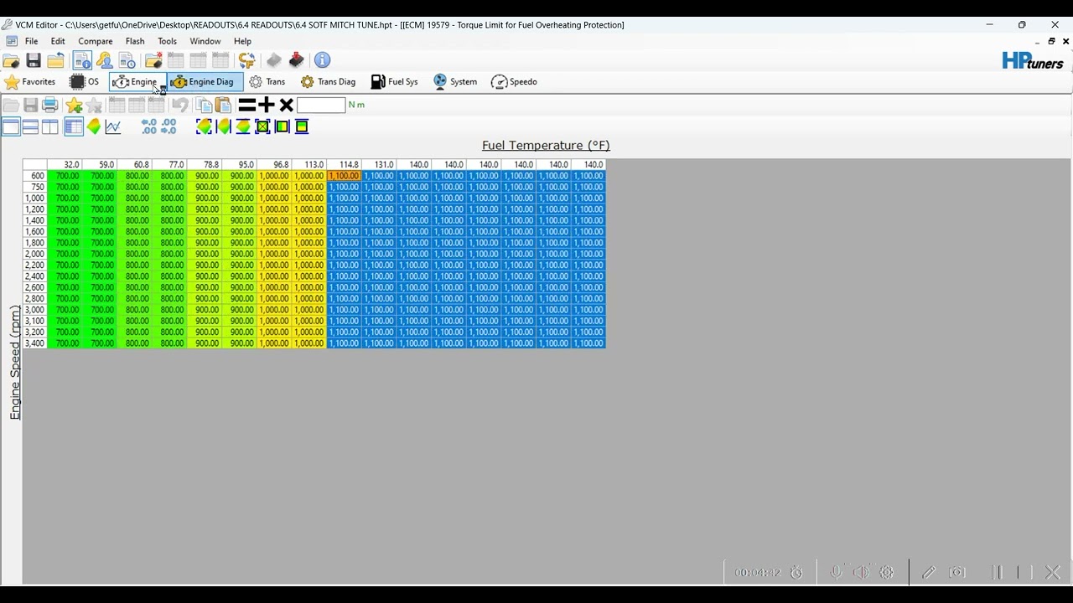Screen dimensions: 1073x603
Task: Switch to vertical split layout view
Action: click(x=50, y=126)
